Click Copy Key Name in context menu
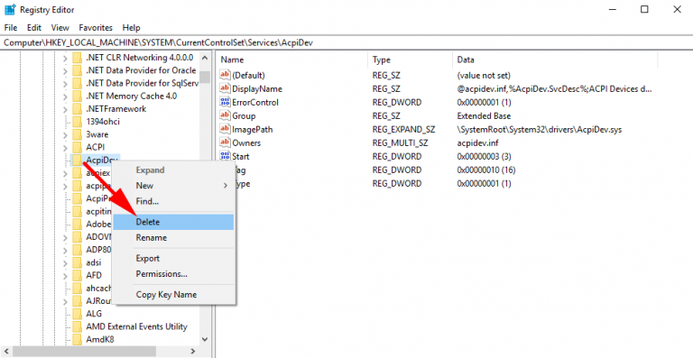 (x=173, y=295)
